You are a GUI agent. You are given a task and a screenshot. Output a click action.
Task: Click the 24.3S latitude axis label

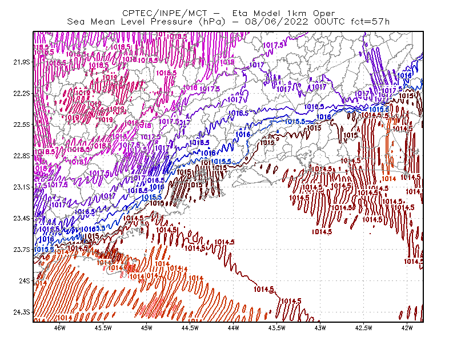click(22, 312)
